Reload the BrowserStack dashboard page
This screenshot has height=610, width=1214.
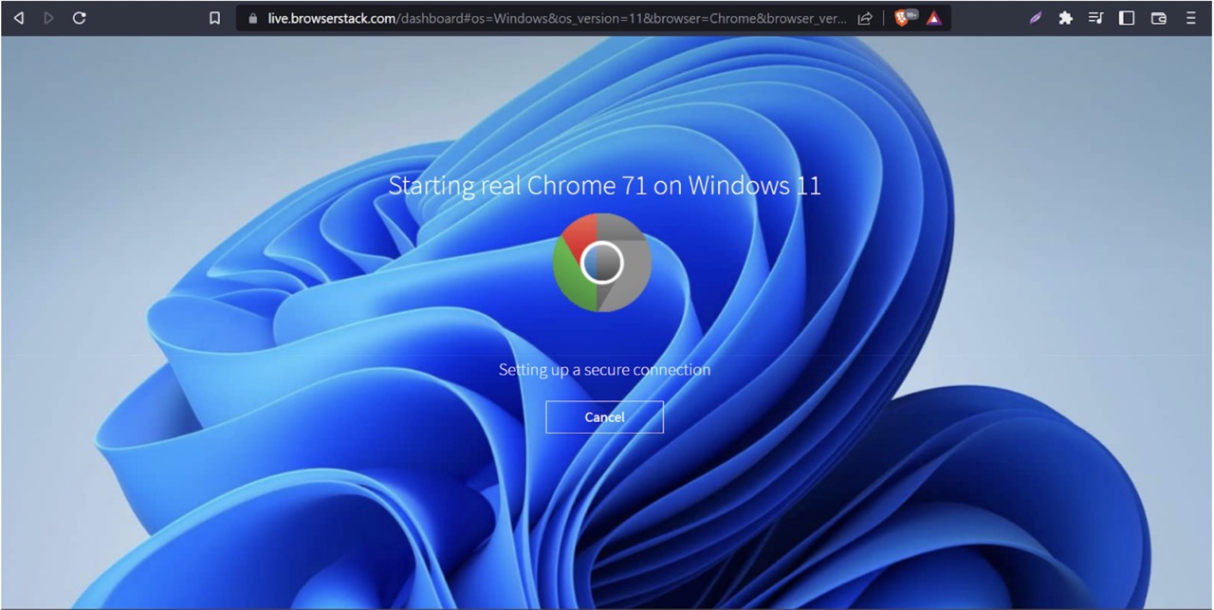click(80, 17)
